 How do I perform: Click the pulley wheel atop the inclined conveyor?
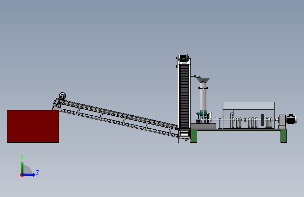click(x=62, y=96)
